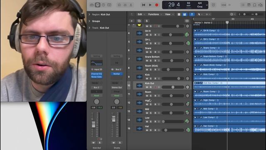Viewport: 266px width, 150px height.
Task: Toggle the Inspector button
Action: click(98, 5)
